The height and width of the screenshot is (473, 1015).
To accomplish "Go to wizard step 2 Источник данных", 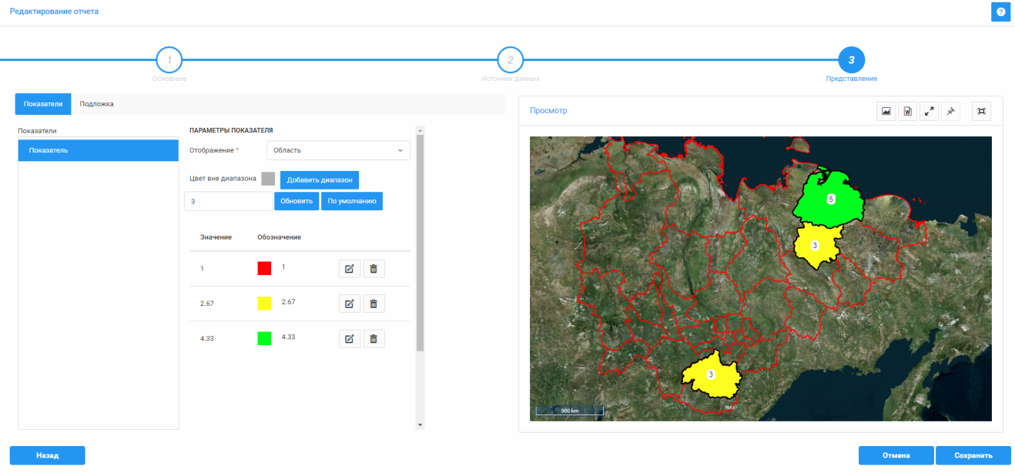I will pyautogui.click(x=510, y=60).
